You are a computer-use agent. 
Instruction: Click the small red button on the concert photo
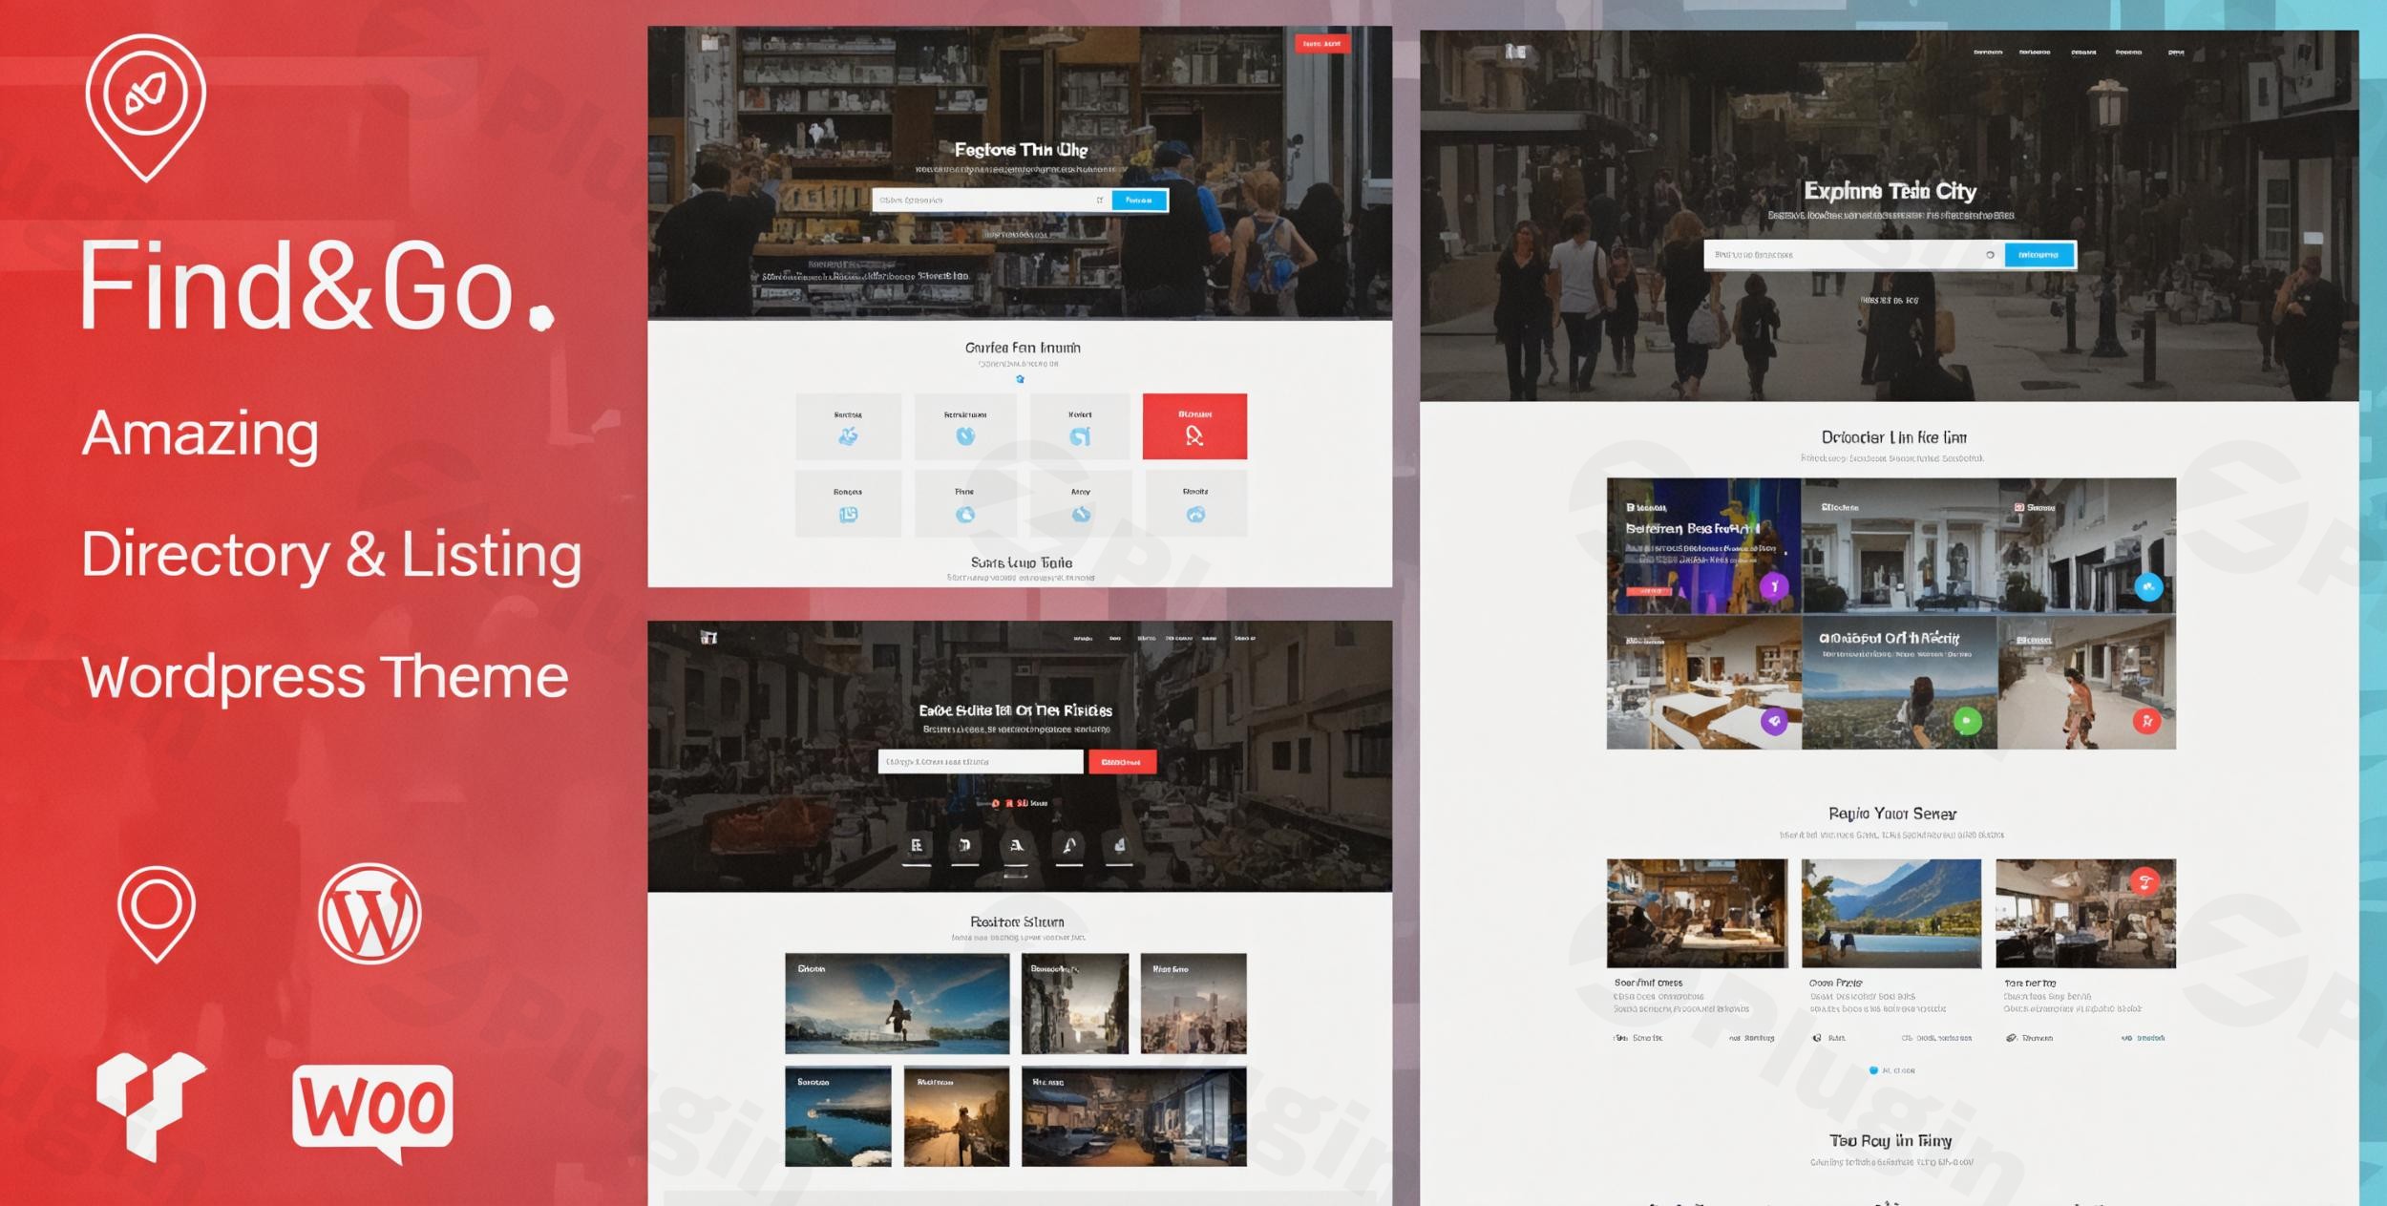tap(1650, 592)
